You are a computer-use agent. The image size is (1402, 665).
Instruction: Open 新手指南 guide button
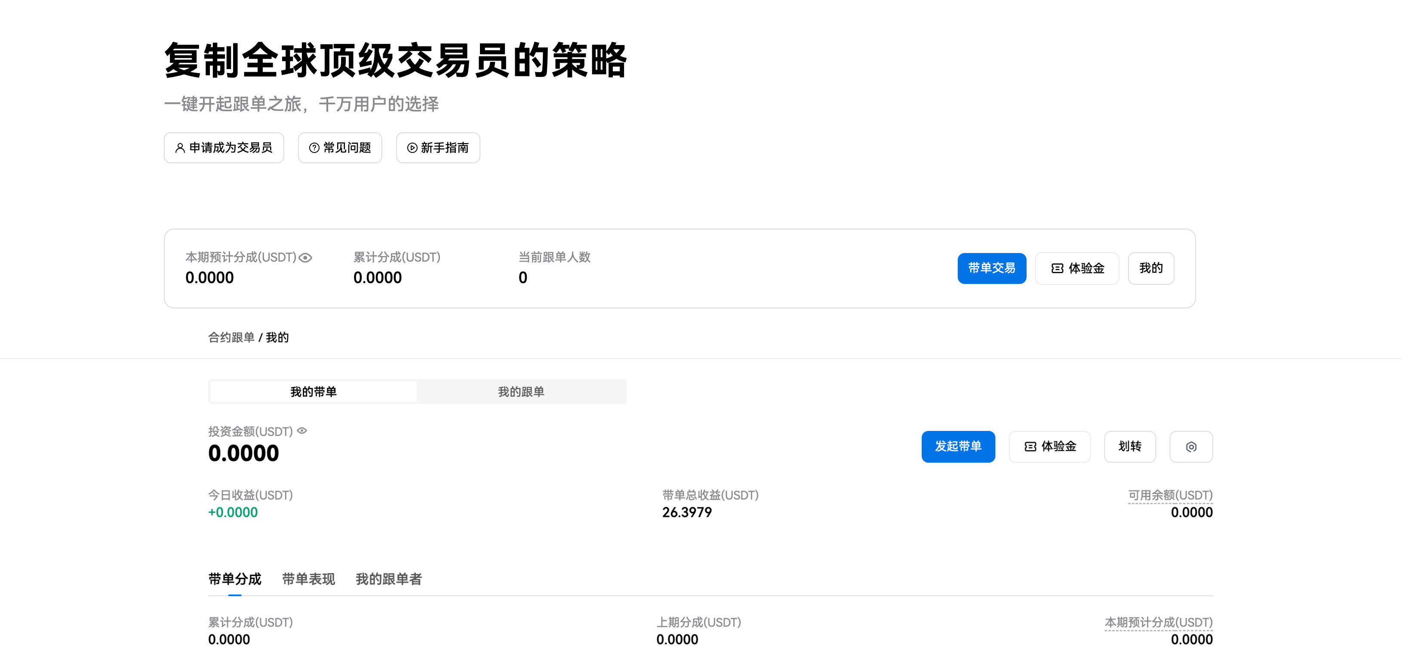(x=437, y=147)
